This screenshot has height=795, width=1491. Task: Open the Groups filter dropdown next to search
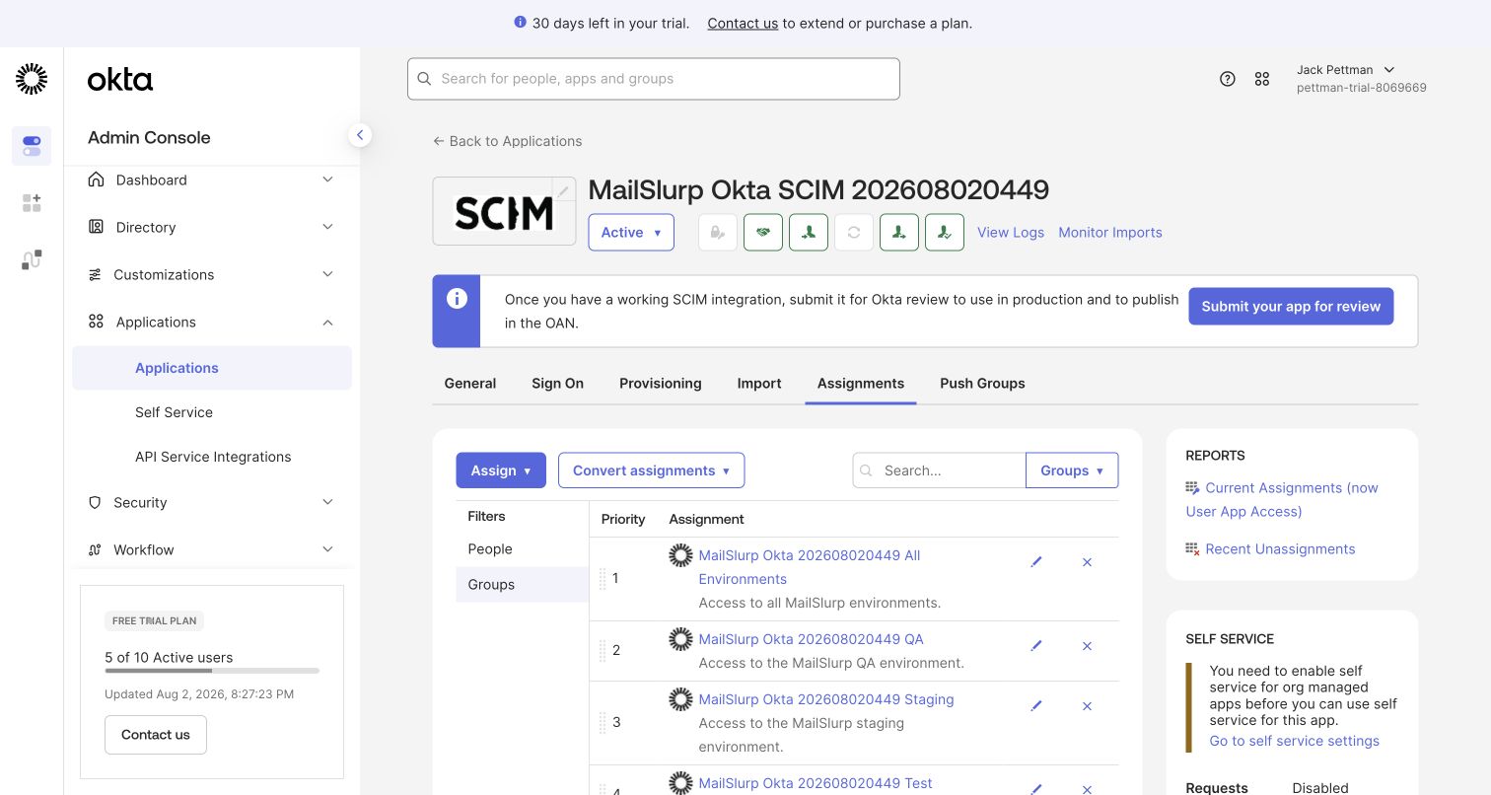(x=1072, y=470)
